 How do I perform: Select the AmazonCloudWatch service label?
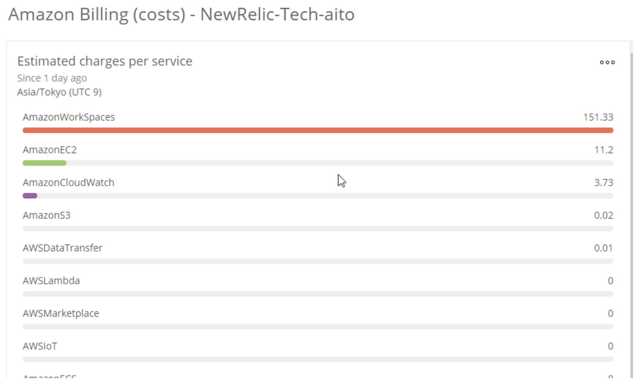point(68,183)
